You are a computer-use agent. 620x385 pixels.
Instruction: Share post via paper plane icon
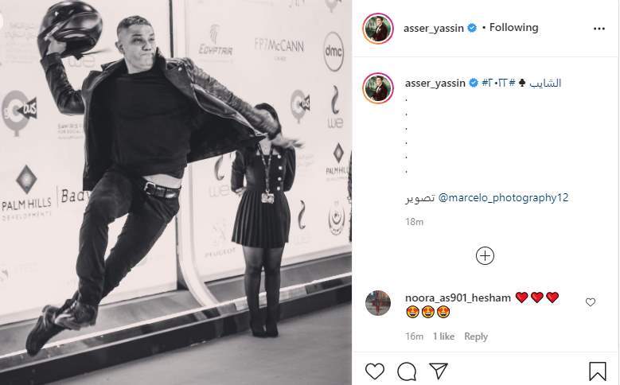pos(438,371)
